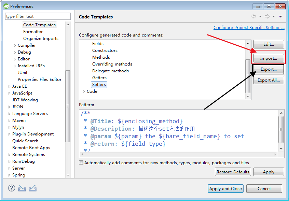289x201 pixels.
Task: Go forward using the right arrow icon
Action: point(267,16)
